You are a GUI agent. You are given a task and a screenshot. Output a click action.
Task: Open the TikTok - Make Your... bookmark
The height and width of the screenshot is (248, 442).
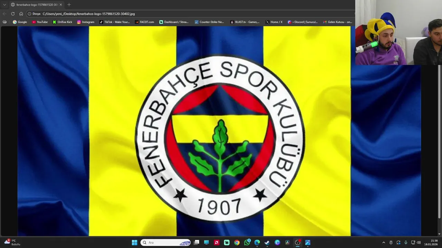(x=114, y=22)
